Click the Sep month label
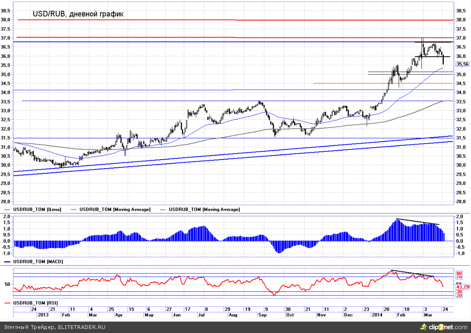 click(x=262, y=315)
